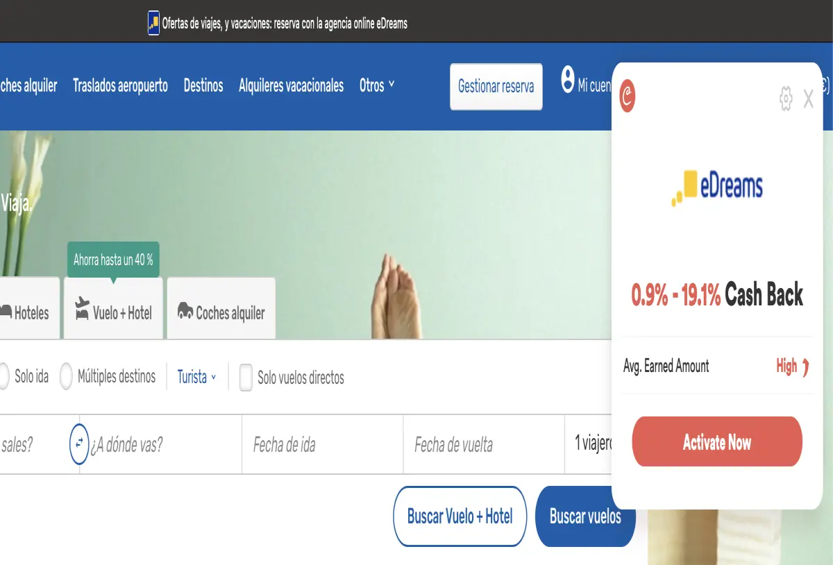Viewport: 833px width, 565px height.
Task: Click the Mi cuenta user profile icon
Action: 568,79
